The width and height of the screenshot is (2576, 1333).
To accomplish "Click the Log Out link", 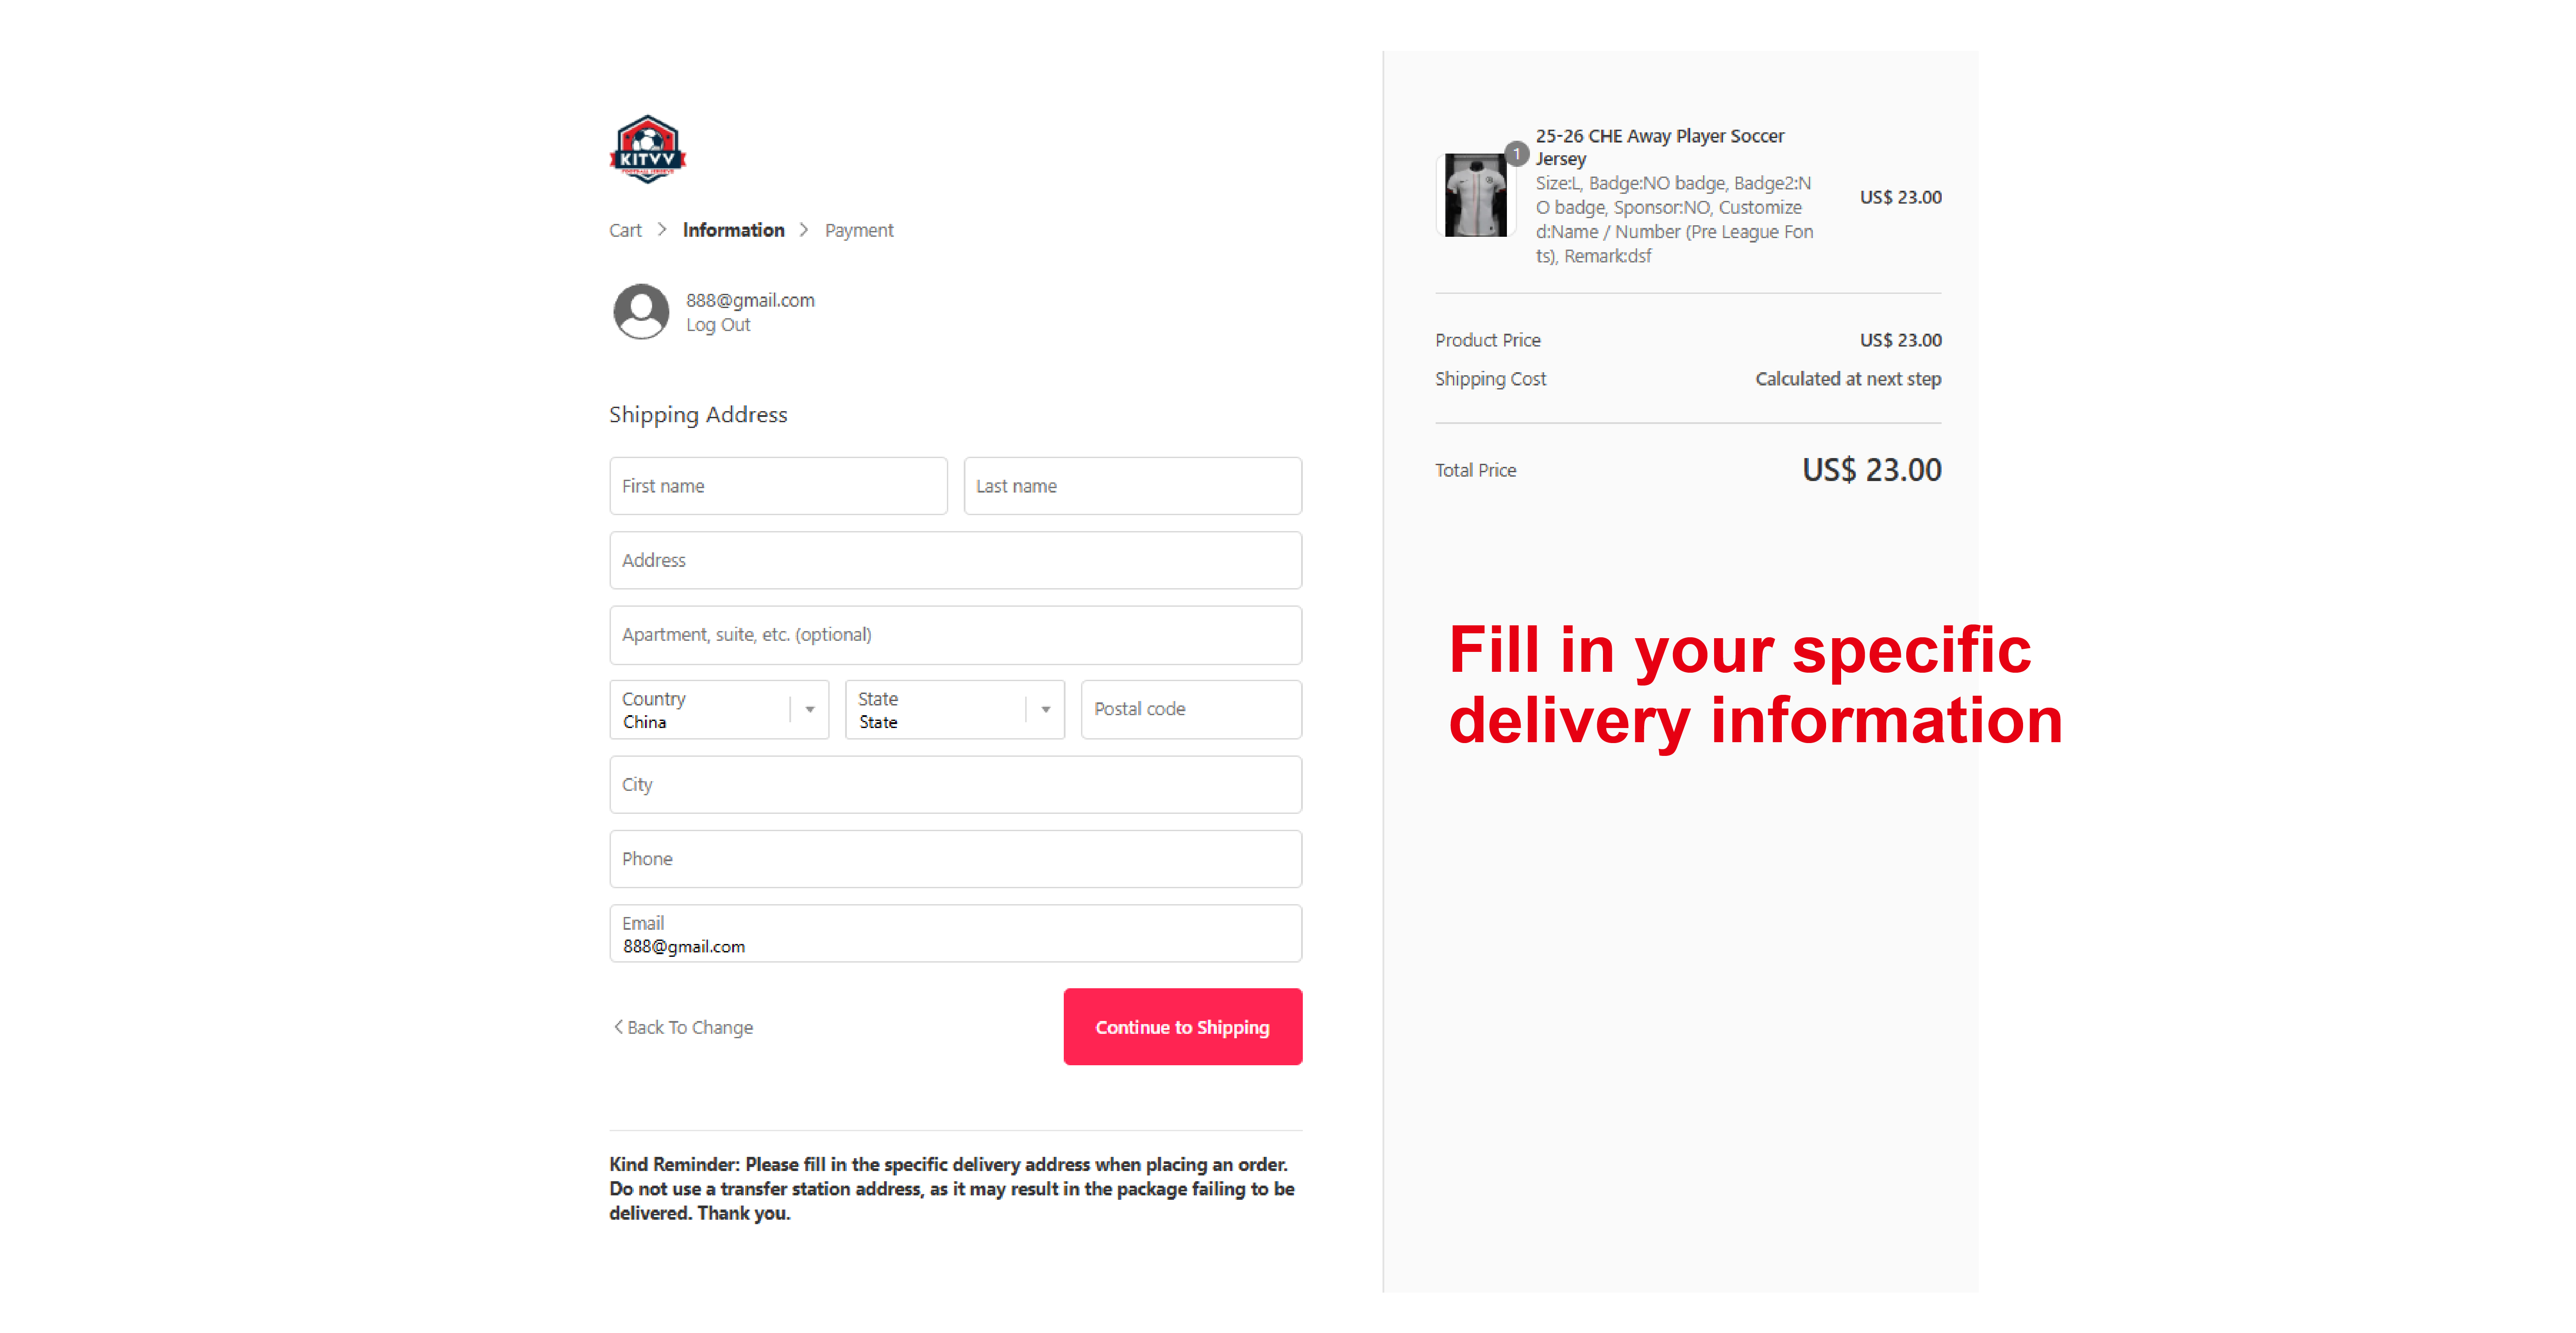I will click(x=717, y=325).
